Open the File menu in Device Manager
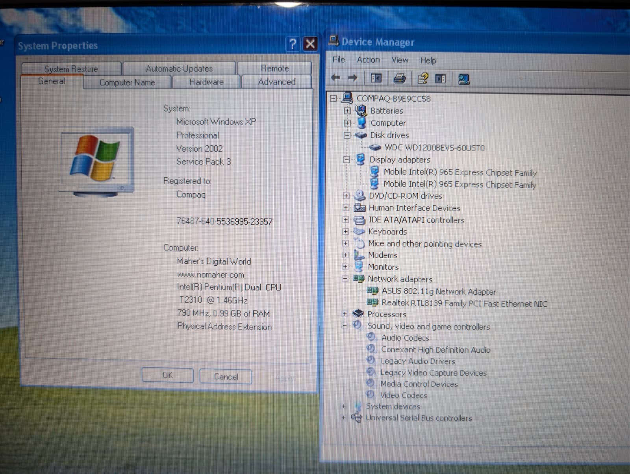Image resolution: width=630 pixels, height=474 pixels. click(339, 59)
